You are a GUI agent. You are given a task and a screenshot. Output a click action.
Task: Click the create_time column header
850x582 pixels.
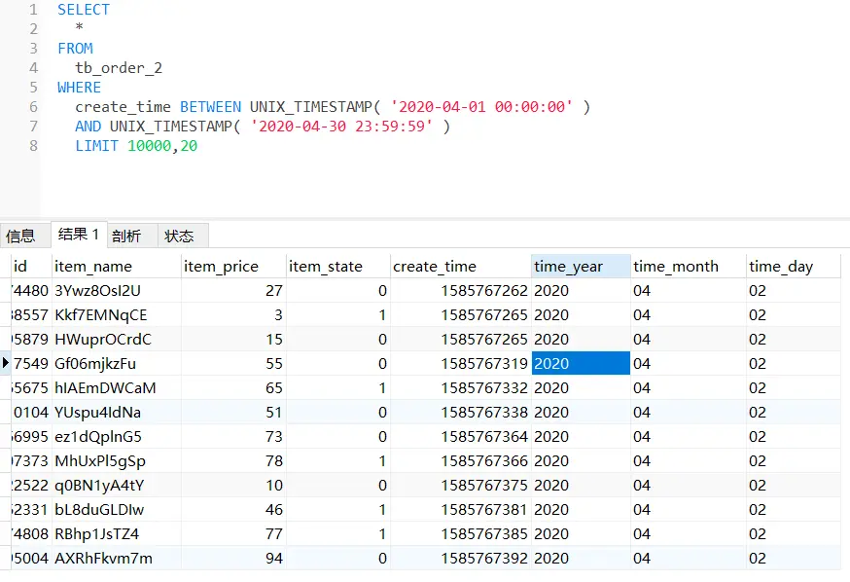461,267
